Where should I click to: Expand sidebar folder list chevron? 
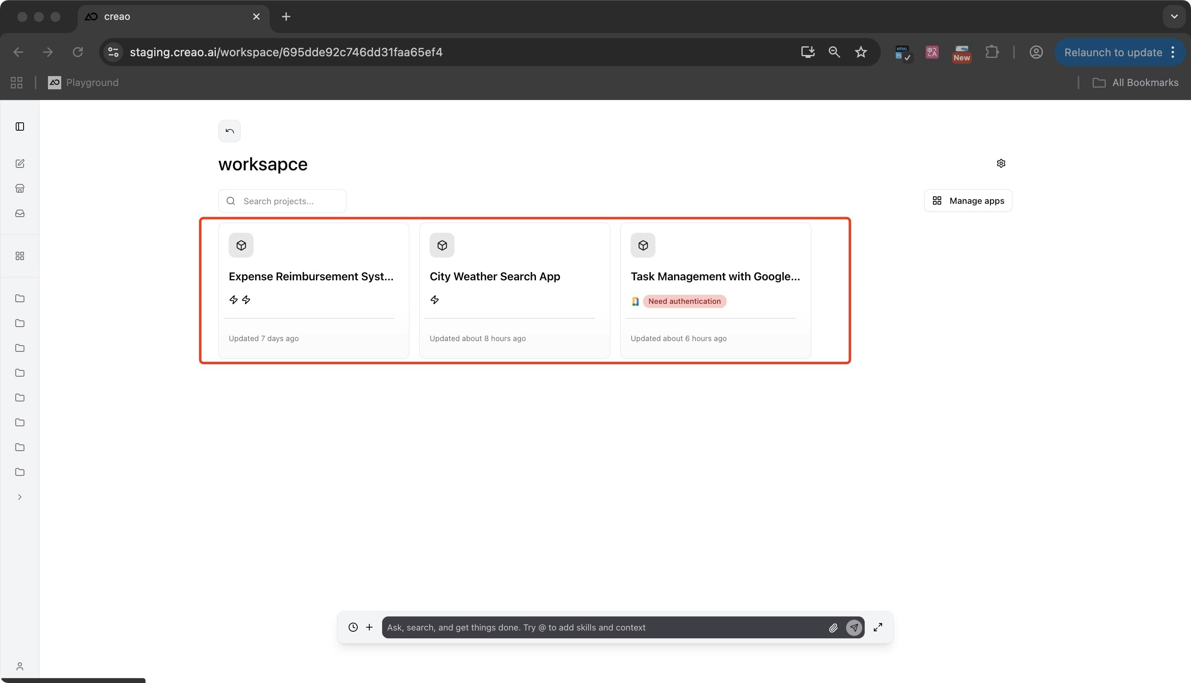(x=20, y=497)
